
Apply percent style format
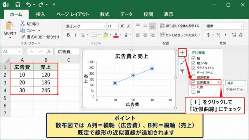tap(219, 35)
